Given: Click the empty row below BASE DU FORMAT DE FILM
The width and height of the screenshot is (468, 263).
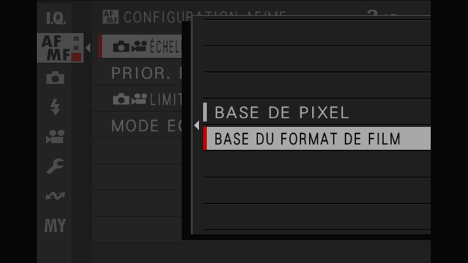Looking at the screenshot, I should (317, 165).
